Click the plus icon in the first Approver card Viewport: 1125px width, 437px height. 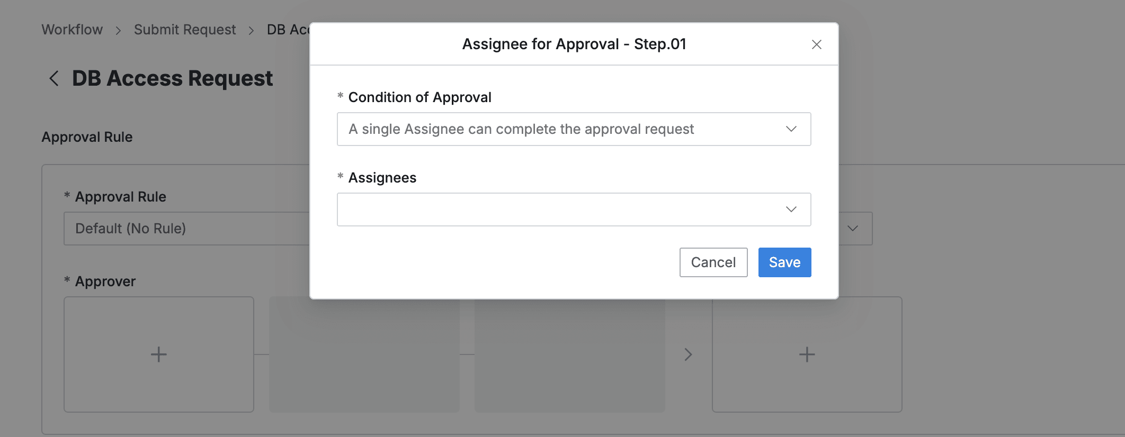click(x=158, y=354)
